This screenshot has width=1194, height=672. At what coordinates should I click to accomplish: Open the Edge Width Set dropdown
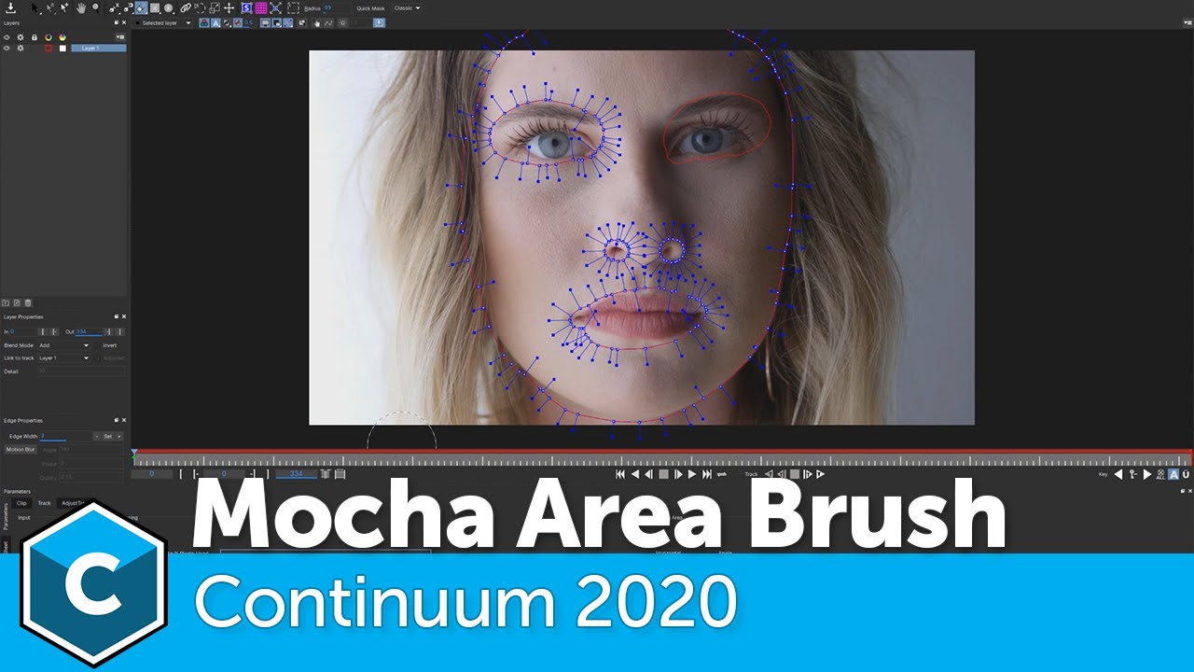point(112,436)
